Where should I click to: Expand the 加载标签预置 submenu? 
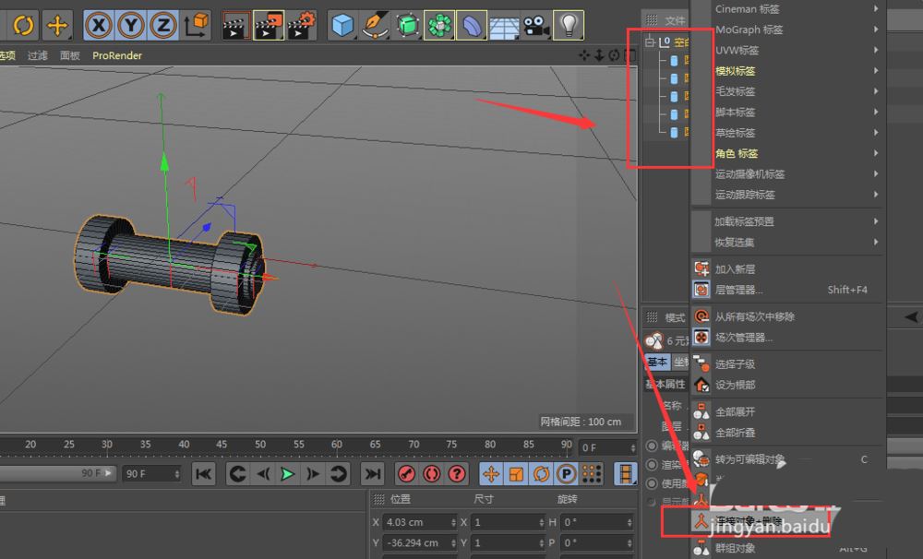pos(789,221)
